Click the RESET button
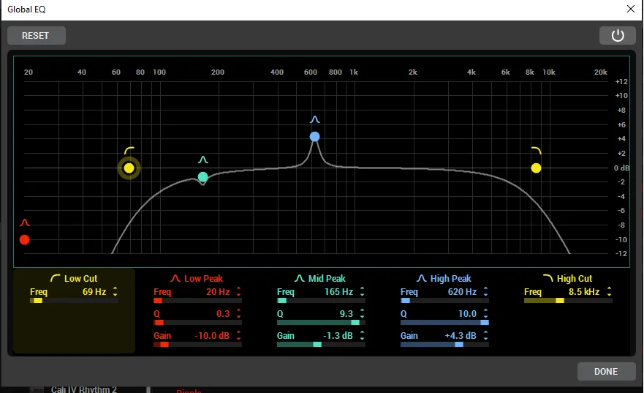This screenshot has width=644, height=393. tap(36, 36)
